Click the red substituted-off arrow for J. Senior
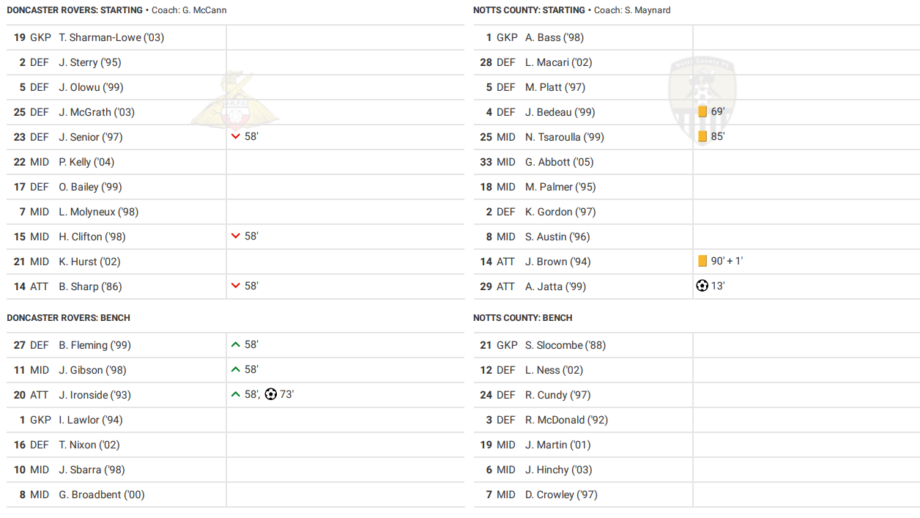This screenshot has width=920, height=518. pyautogui.click(x=236, y=137)
